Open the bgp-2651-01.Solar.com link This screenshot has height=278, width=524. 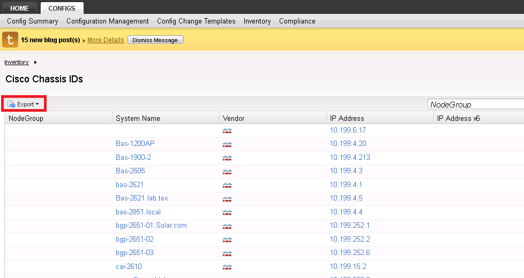[151, 225]
